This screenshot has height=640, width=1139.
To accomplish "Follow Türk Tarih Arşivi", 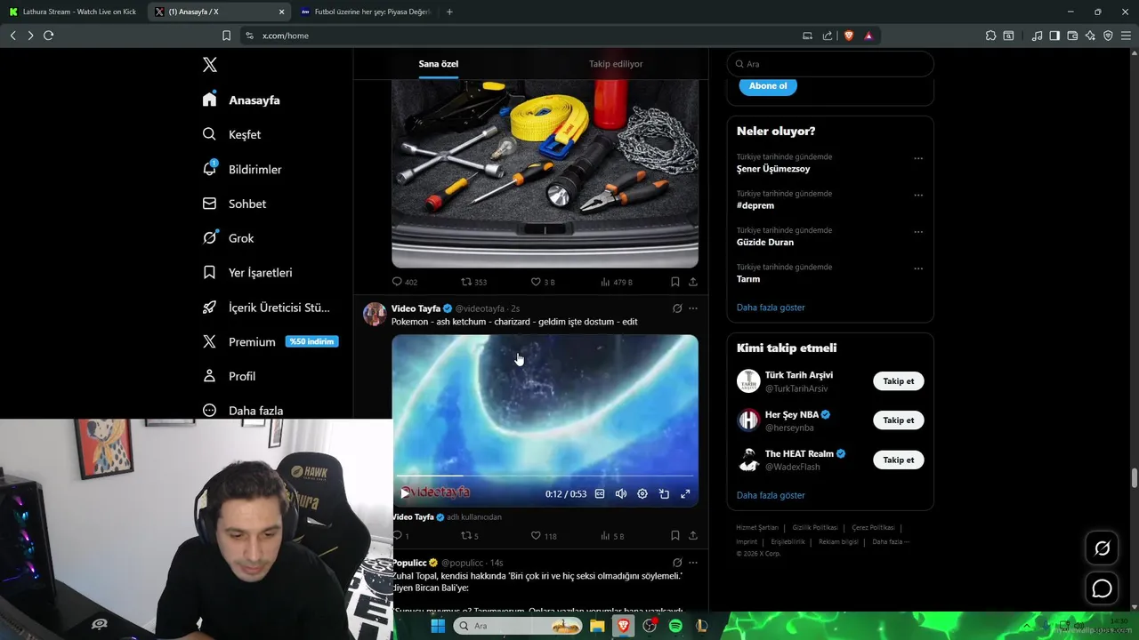I will pos(899,381).
